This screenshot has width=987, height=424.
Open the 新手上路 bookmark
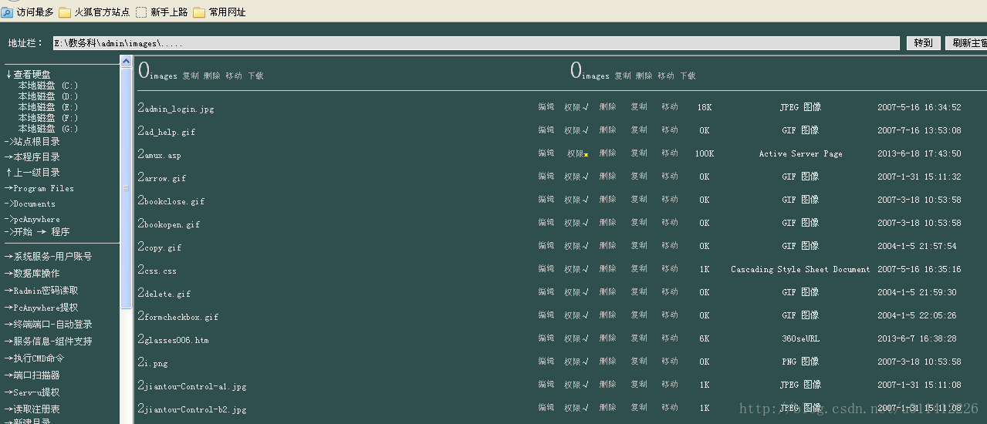coord(161,12)
